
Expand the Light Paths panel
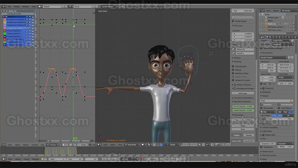(267, 131)
